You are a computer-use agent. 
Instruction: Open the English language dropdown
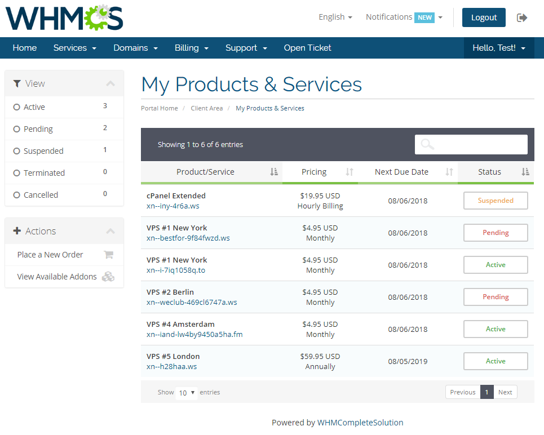tap(335, 17)
